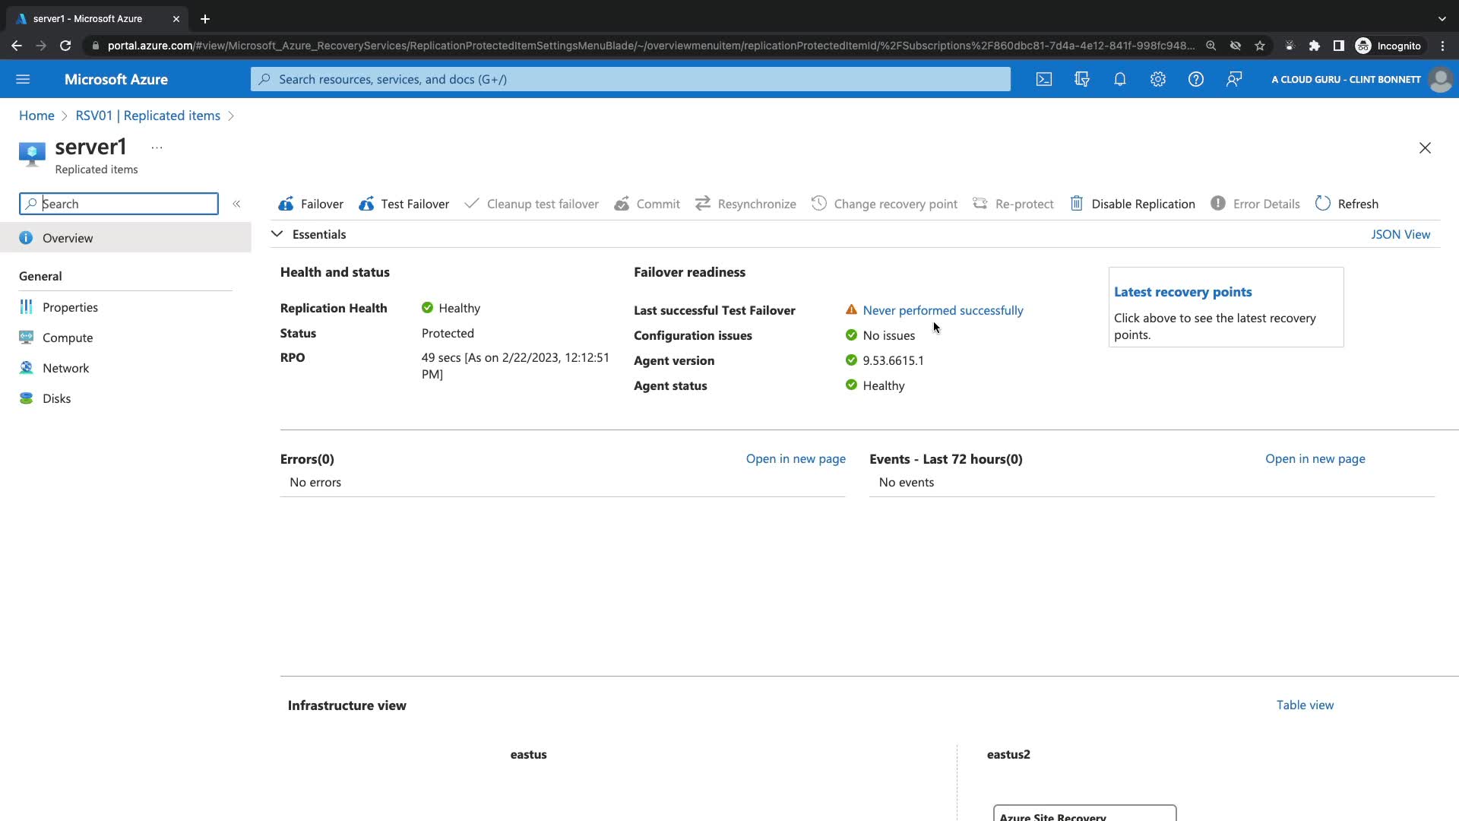
Task: Collapse the left sidebar menu
Action: tap(236, 204)
